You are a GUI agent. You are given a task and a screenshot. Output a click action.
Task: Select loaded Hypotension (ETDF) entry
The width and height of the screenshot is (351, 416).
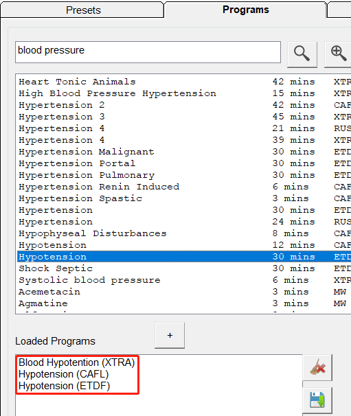(x=65, y=386)
